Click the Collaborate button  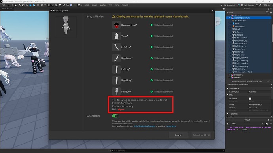(x=247, y=5)
